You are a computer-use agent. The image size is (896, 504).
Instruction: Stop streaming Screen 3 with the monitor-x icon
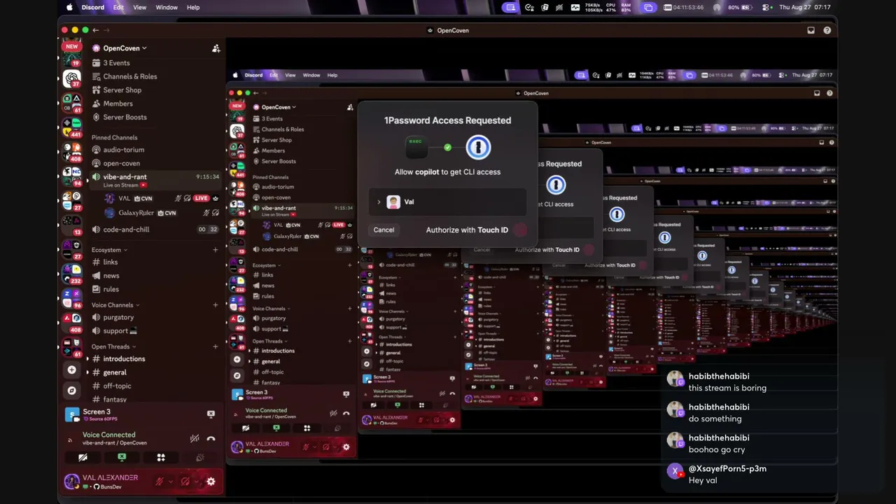tap(211, 414)
